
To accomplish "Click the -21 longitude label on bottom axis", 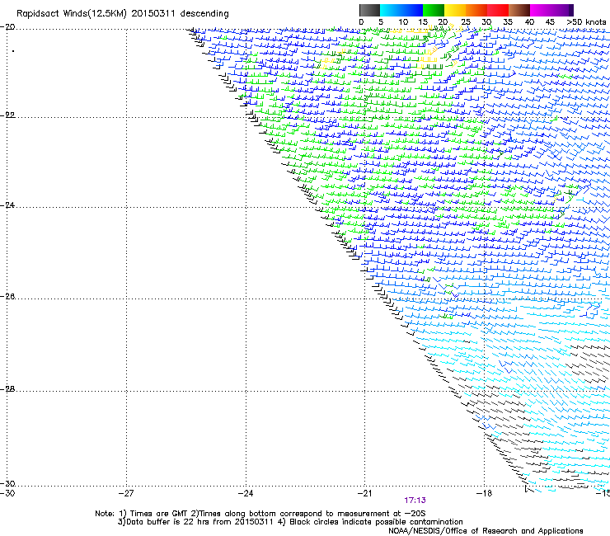I will [365, 493].
